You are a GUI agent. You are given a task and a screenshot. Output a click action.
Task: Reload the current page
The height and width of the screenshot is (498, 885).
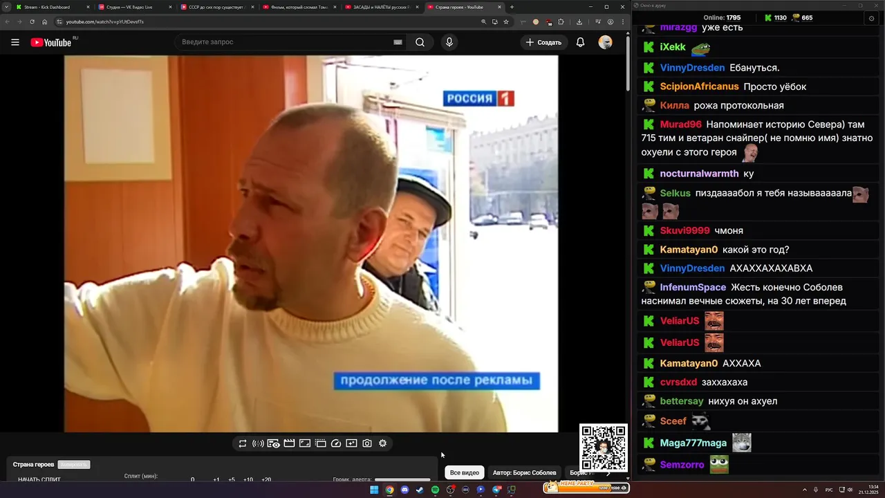click(32, 21)
